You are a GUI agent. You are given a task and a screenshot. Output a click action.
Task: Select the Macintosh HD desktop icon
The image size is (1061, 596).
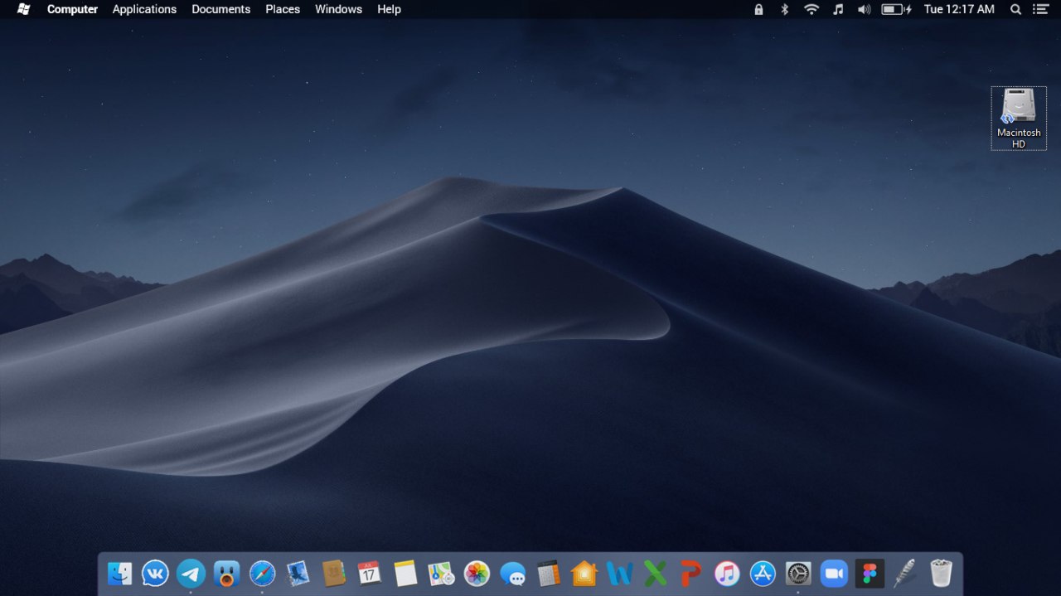[x=1019, y=119]
